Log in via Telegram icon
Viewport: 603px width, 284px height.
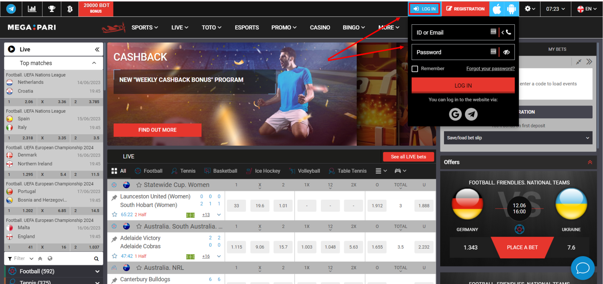471,114
